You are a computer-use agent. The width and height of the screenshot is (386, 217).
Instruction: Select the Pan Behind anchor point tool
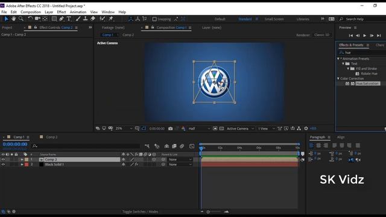click(x=45, y=19)
